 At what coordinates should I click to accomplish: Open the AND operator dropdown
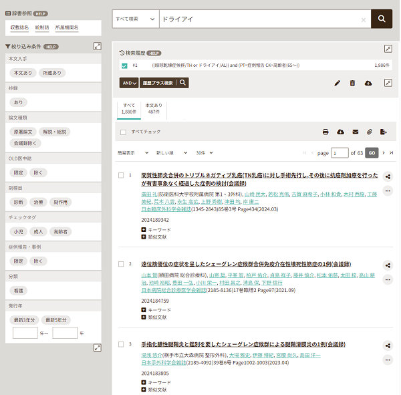click(x=129, y=83)
